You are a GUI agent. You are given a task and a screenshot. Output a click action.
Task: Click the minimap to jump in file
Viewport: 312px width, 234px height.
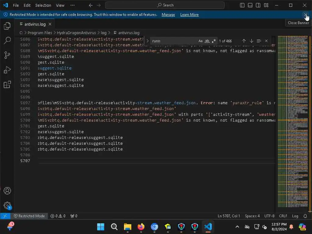292,121
